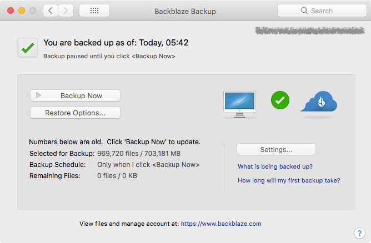Click 'View files and manage account at:' text
This screenshot has width=371, height=243.
(129, 224)
